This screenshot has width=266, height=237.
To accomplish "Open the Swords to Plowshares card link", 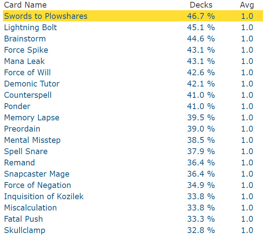I will click(46, 16).
